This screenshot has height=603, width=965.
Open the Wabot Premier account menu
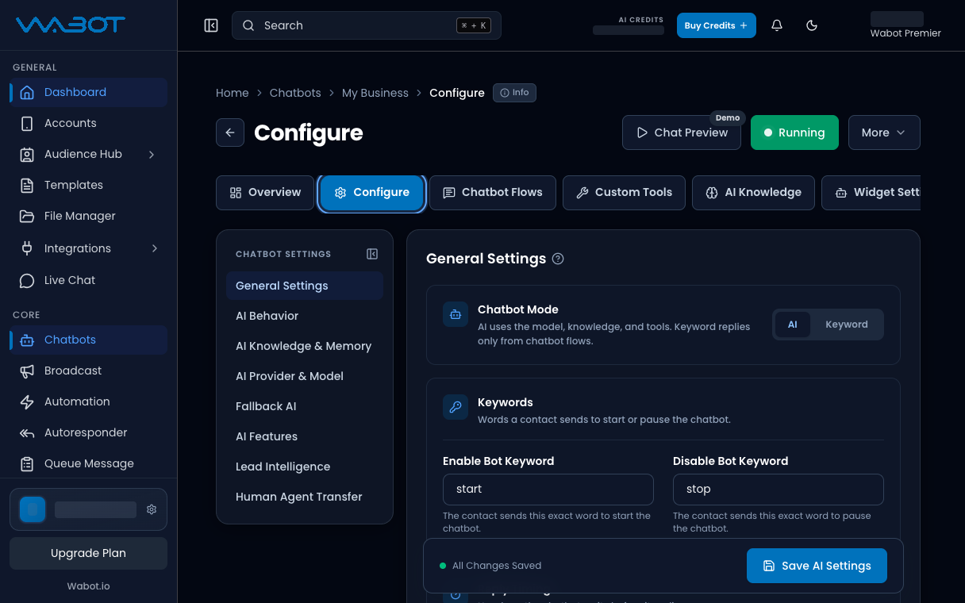click(x=905, y=25)
